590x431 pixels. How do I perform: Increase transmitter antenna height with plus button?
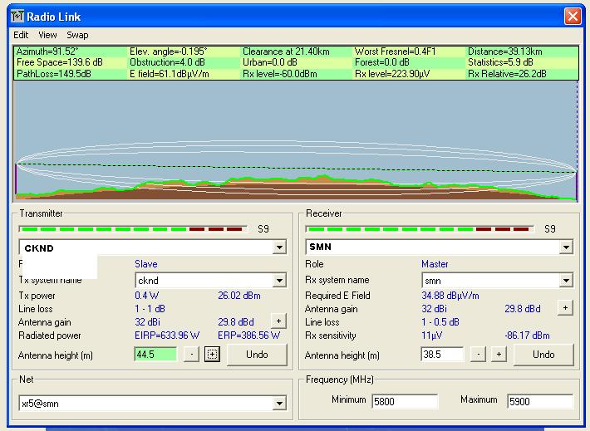point(212,355)
